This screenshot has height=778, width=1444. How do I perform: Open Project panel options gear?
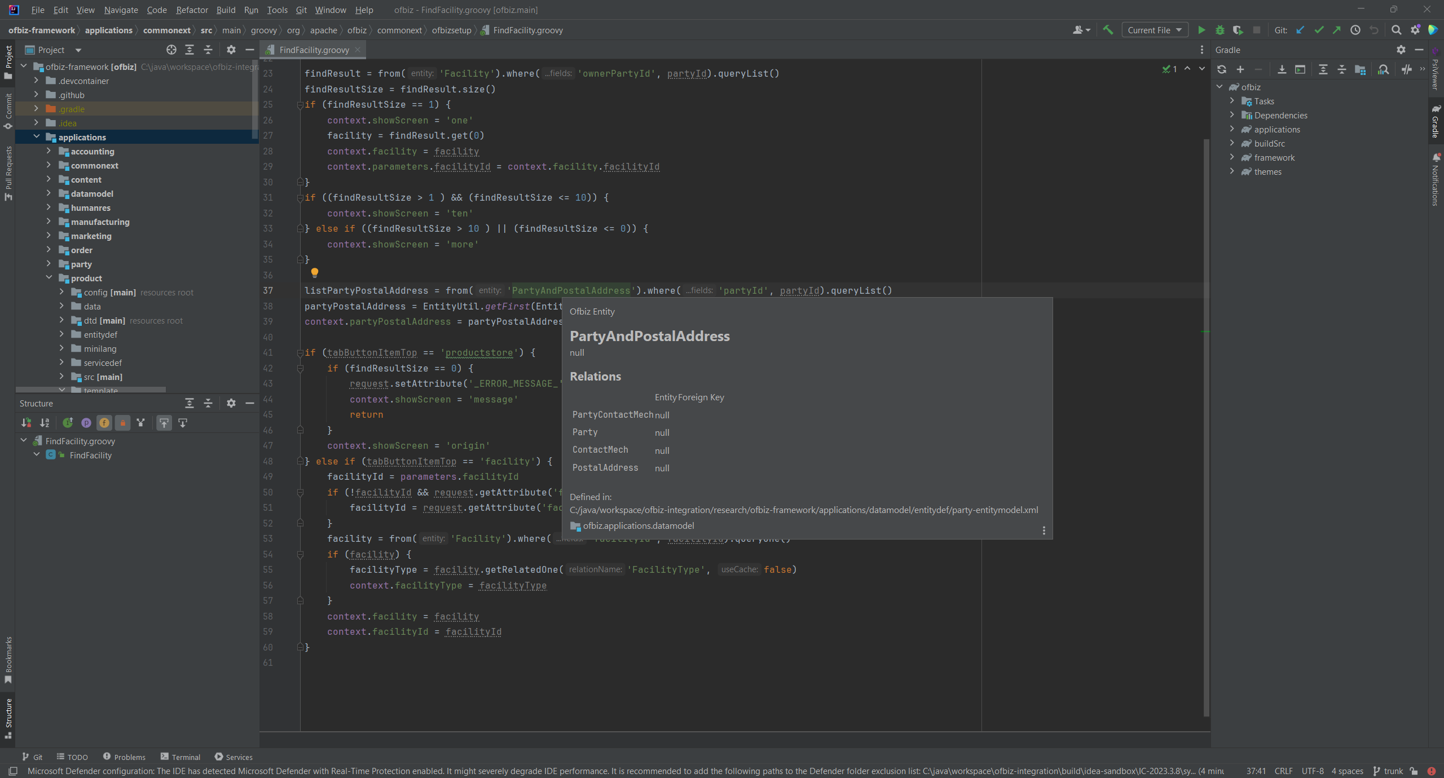[231, 50]
